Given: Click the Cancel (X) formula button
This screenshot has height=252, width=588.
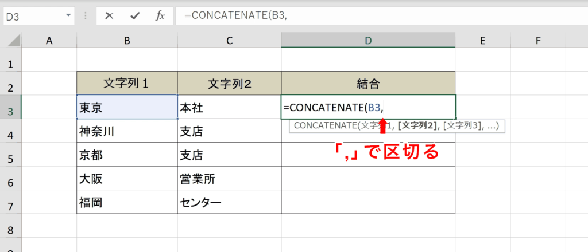Looking at the screenshot, I should 109,16.
